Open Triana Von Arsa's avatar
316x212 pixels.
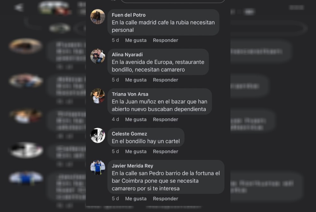98,96
